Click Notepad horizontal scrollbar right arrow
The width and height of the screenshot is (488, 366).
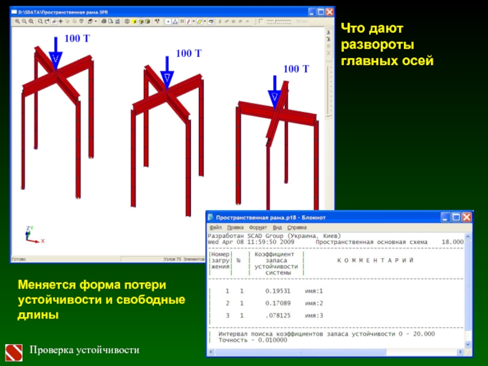(461, 352)
